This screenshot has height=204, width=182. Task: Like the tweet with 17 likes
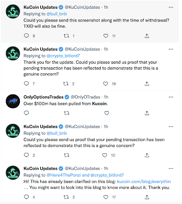[106, 197]
